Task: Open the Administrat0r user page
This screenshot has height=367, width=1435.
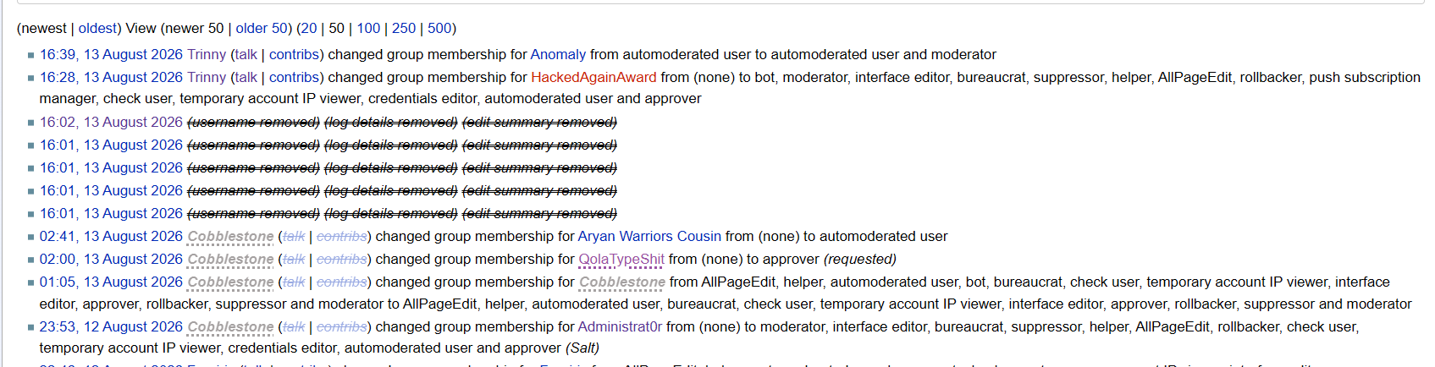Action: 620,327
